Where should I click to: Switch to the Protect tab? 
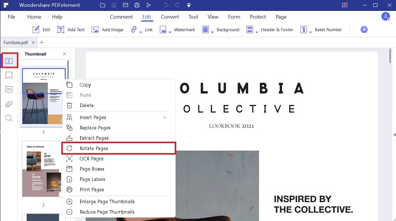[x=258, y=17]
